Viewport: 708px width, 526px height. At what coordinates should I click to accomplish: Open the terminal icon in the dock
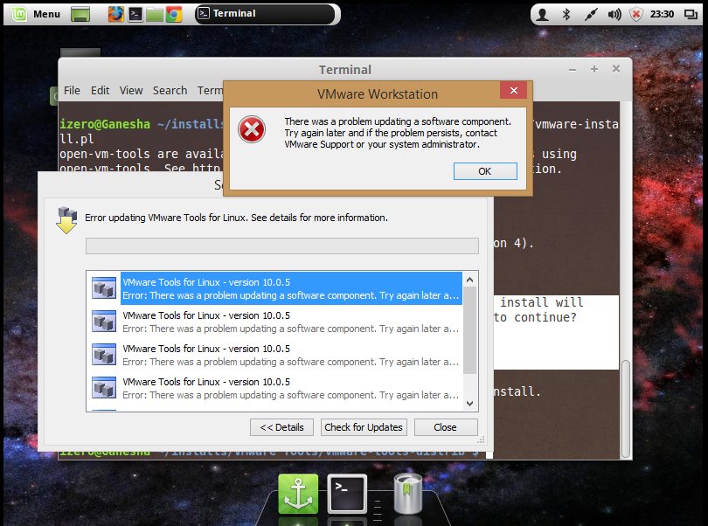click(346, 494)
